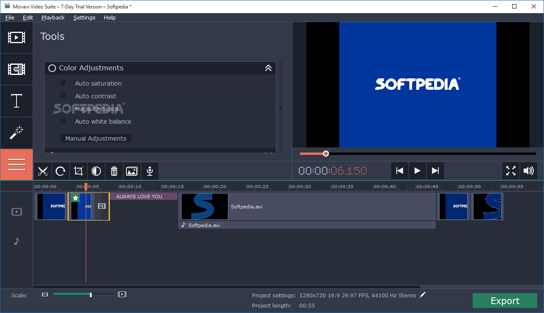Select the Crop tool icon
The width and height of the screenshot is (544, 313).
(79, 171)
